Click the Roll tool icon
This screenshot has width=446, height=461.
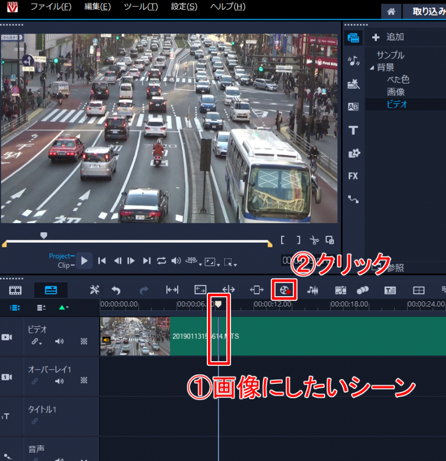click(x=228, y=290)
